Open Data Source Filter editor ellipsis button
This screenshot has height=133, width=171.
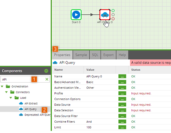coord(122,116)
